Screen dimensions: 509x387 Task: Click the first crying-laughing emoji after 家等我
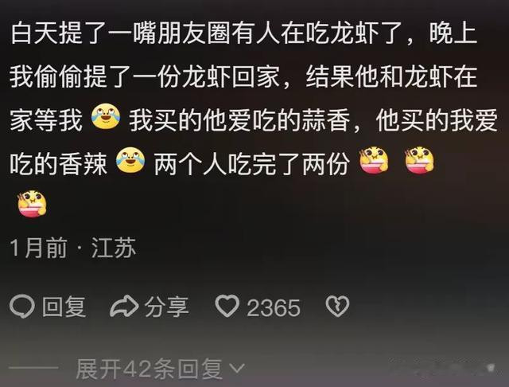106,116
